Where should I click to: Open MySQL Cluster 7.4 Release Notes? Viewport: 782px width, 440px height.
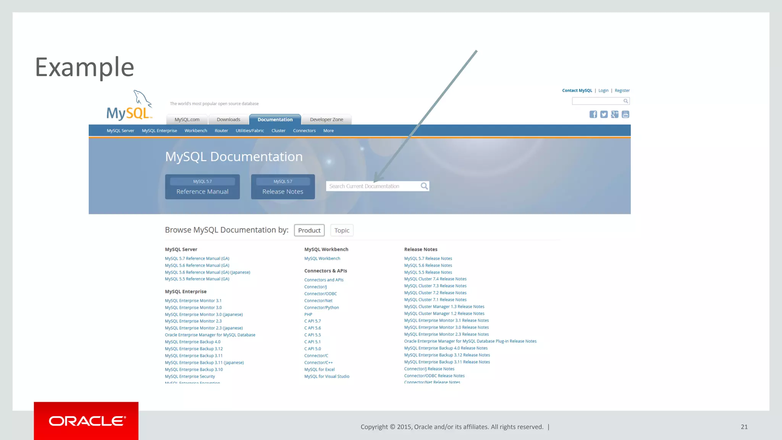[435, 279]
